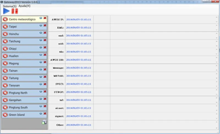Select the Hsinchu station label
The height and width of the screenshot is (134, 220).
click(14, 34)
